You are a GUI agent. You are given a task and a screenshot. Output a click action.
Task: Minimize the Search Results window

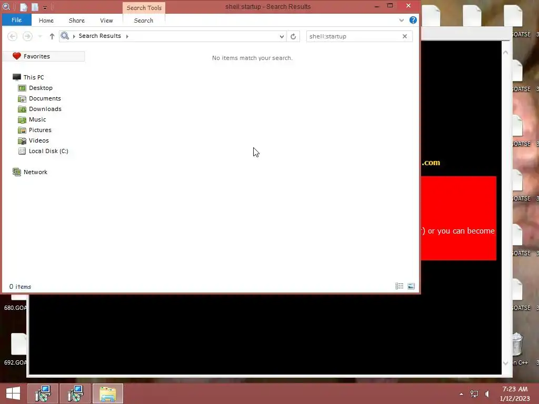click(x=377, y=6)
